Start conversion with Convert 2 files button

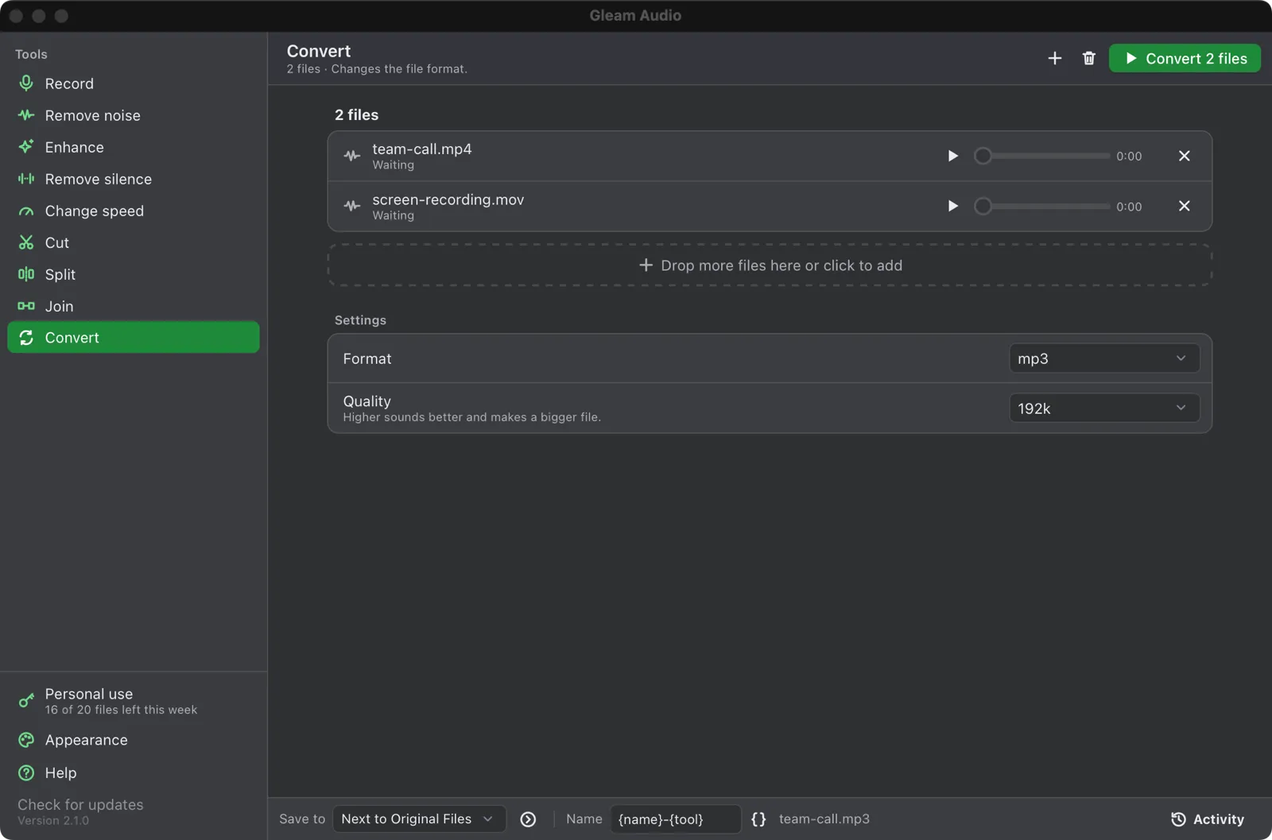(1185, 58)
